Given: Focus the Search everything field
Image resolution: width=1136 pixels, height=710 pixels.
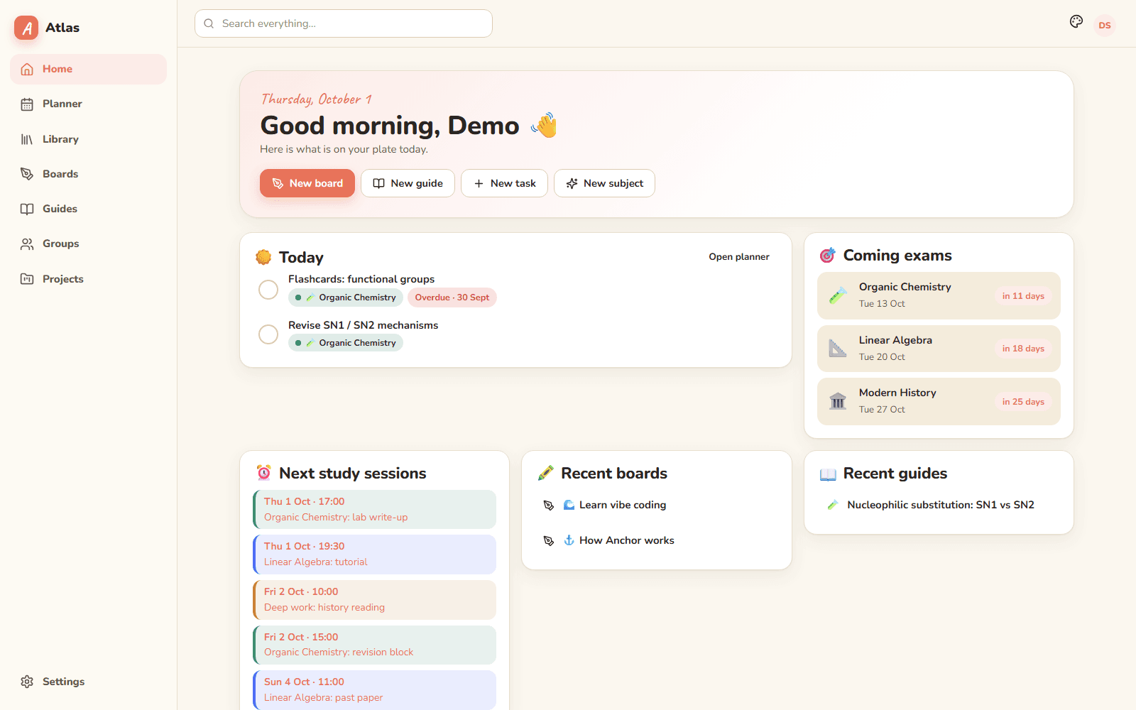Looking at the screenshot, I should click(344, 23).
